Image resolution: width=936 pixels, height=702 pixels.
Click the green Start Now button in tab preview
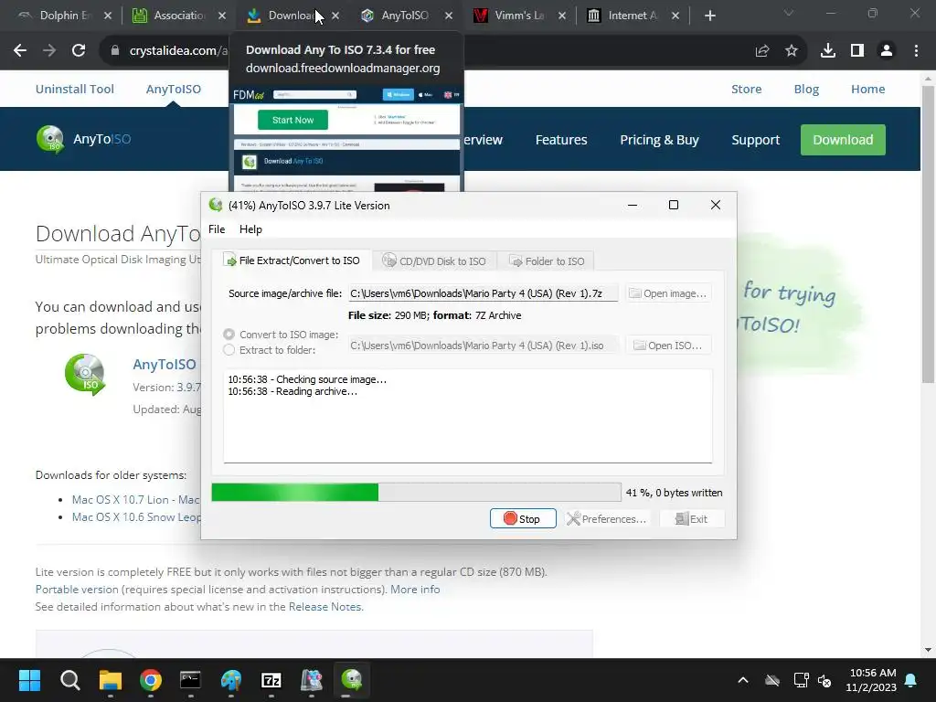coord(292,120)
